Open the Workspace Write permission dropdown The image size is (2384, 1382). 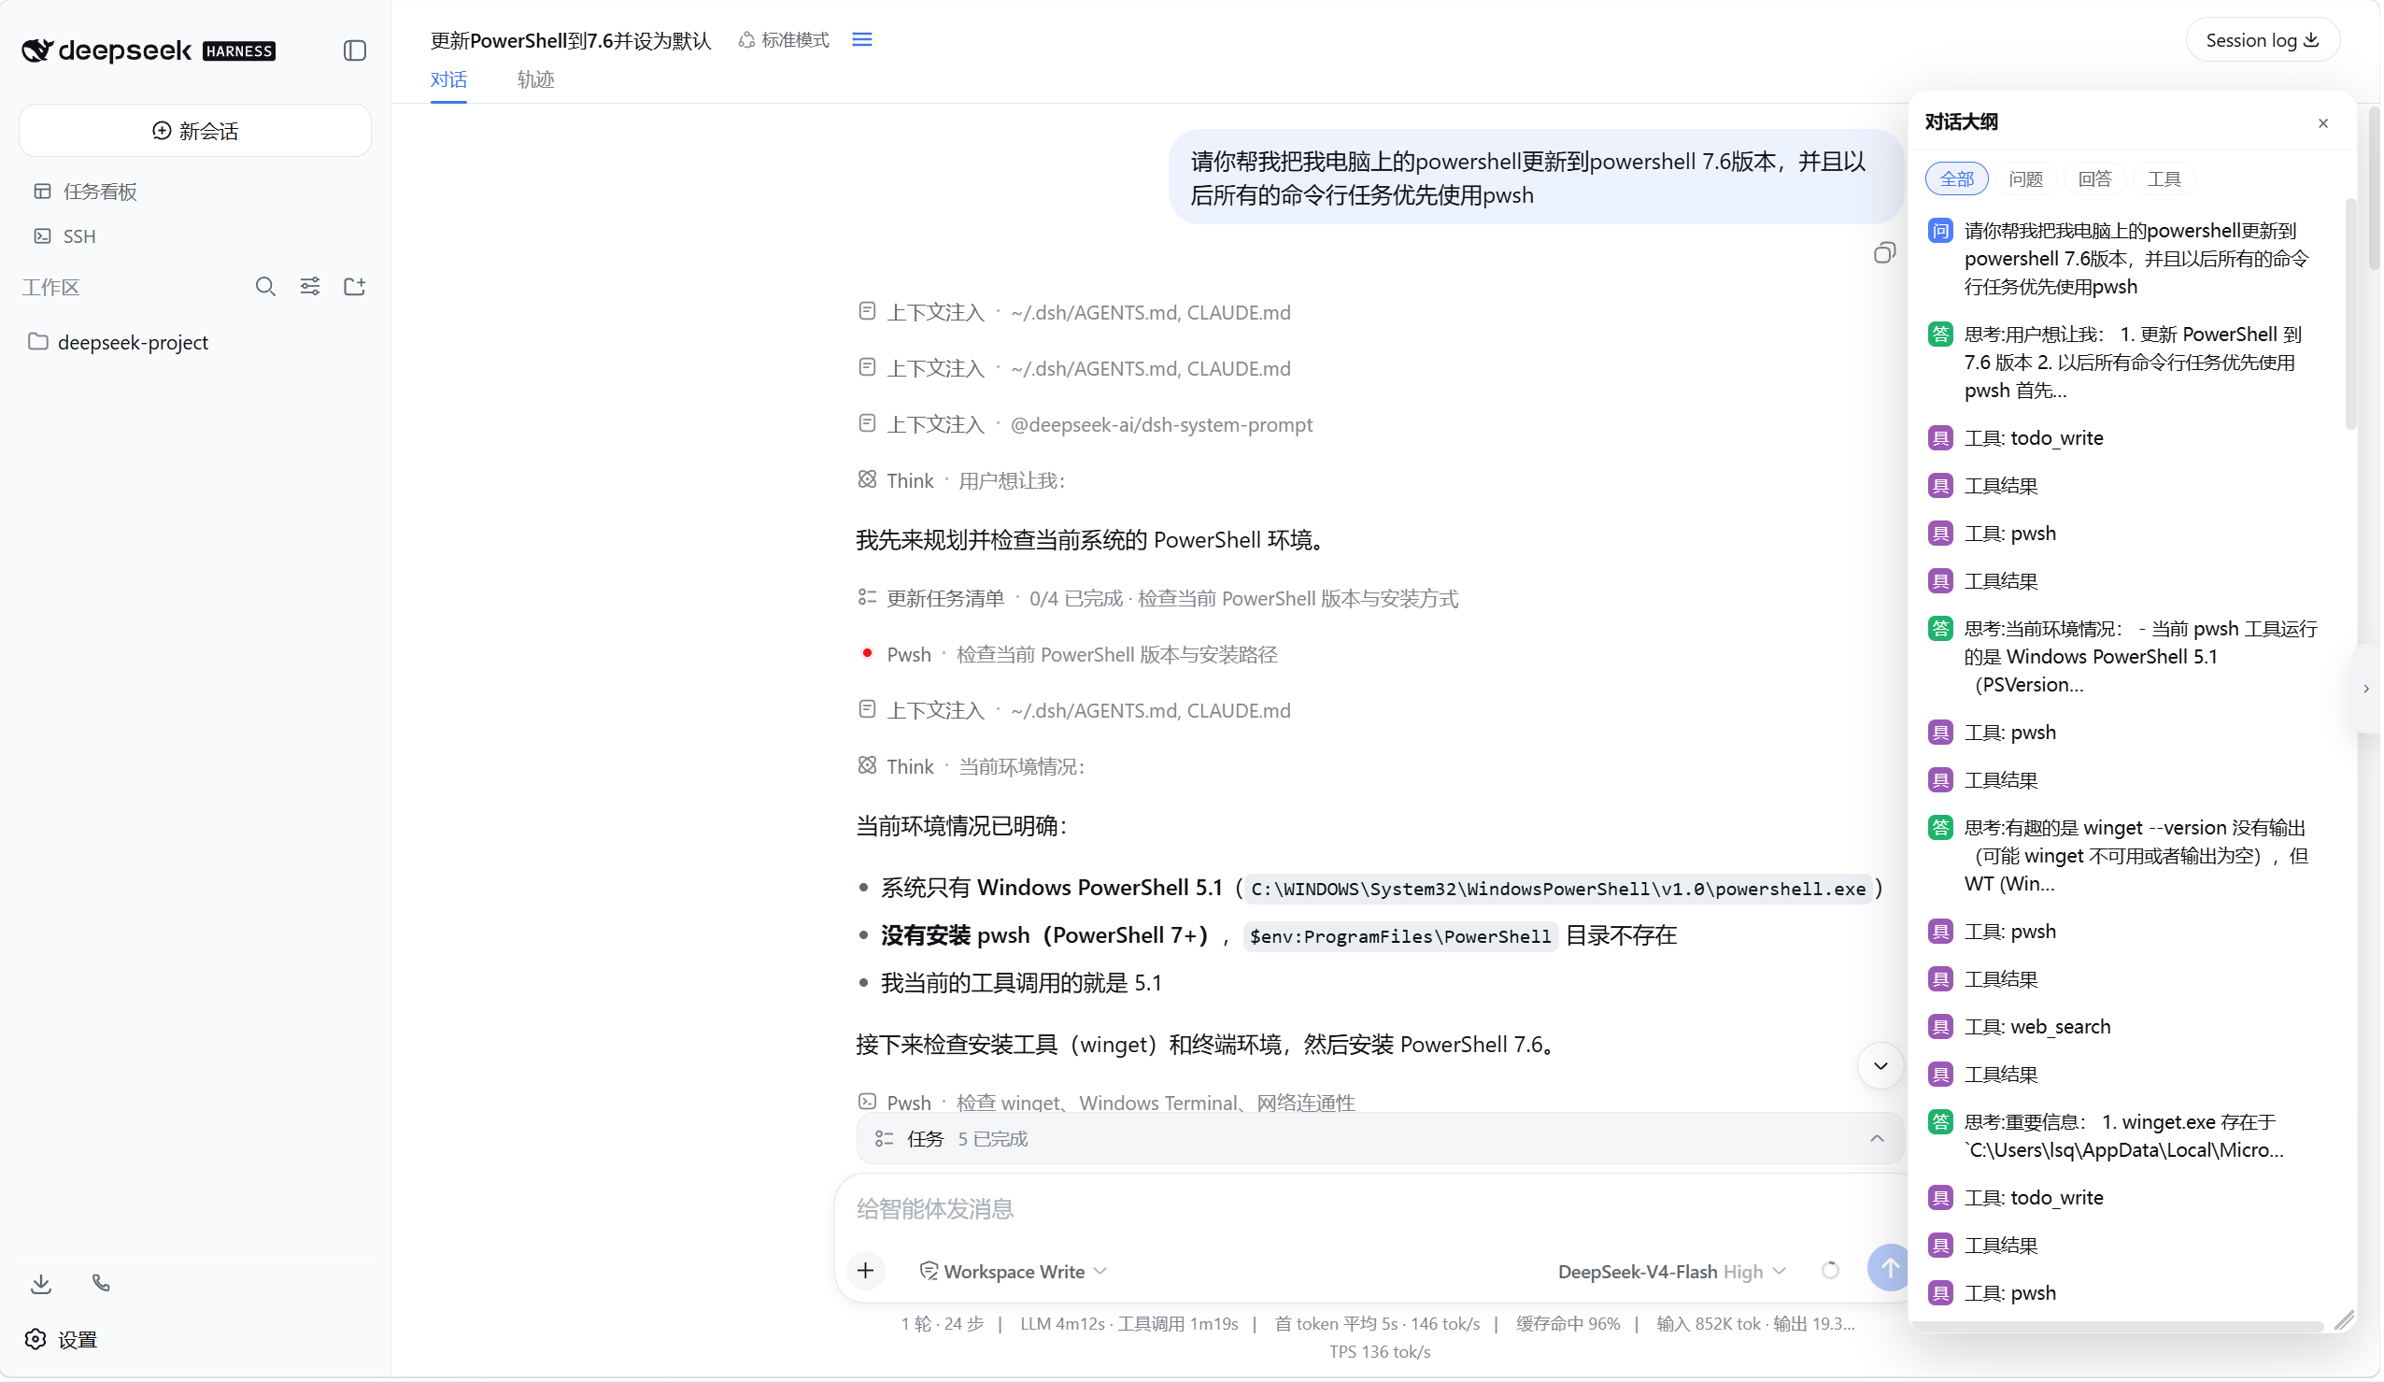pos(1013,1271)
